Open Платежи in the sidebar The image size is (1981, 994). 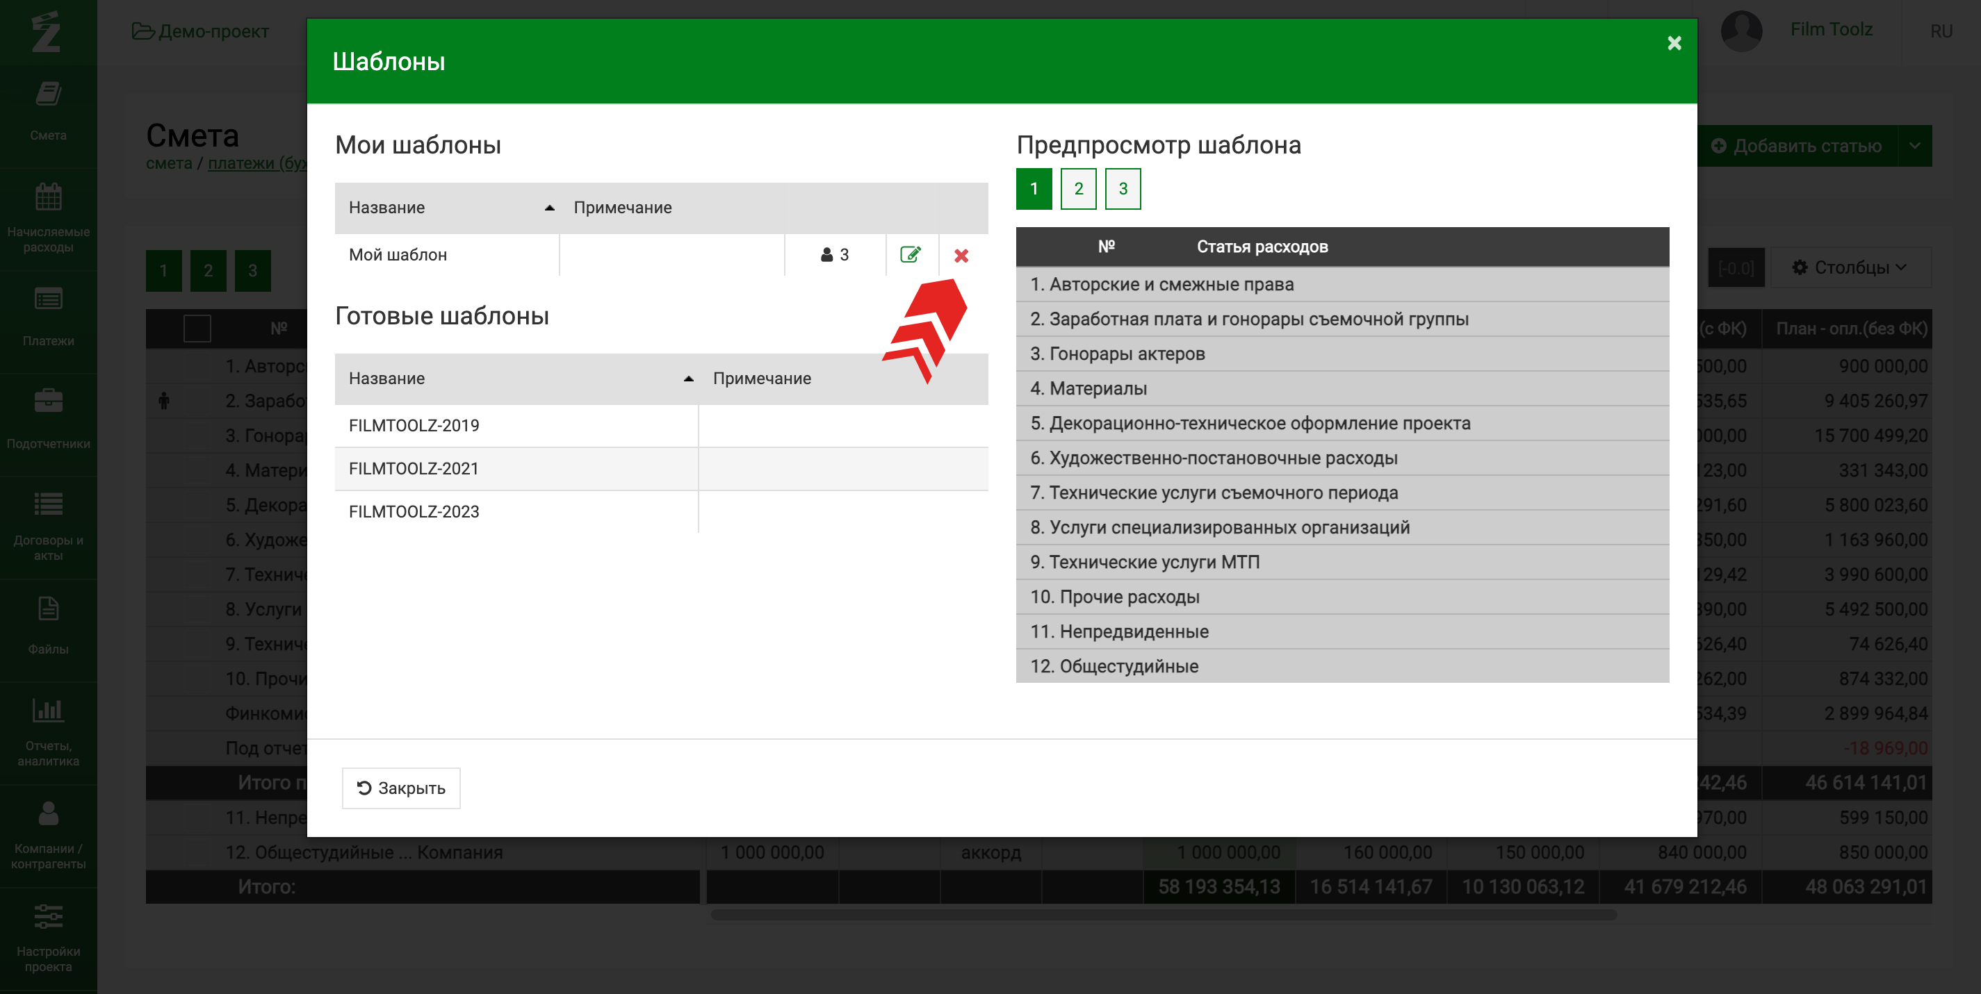(x=49, y=317)
